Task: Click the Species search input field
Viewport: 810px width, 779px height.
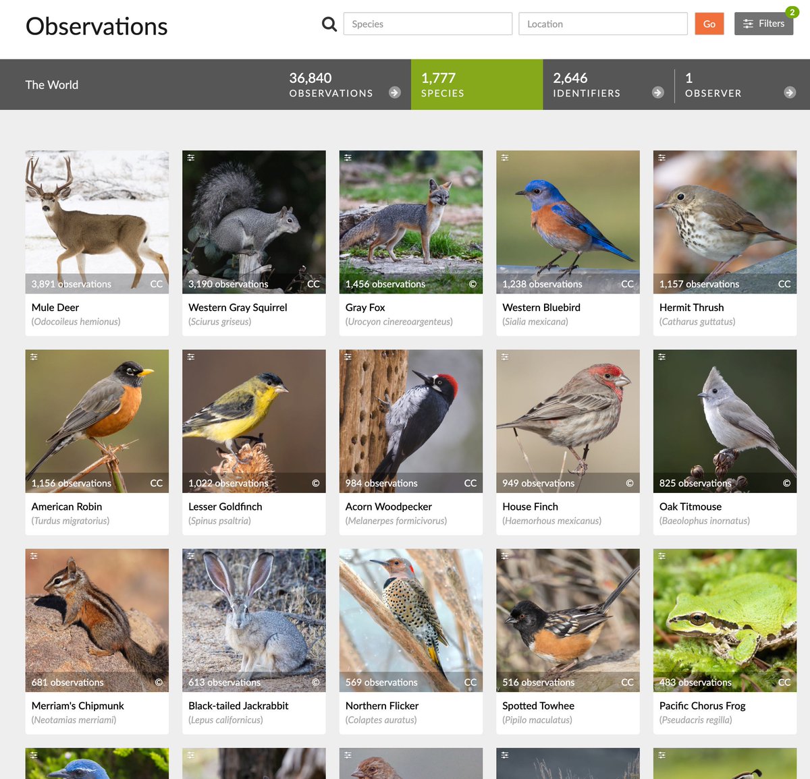Action: click(428, 24)
